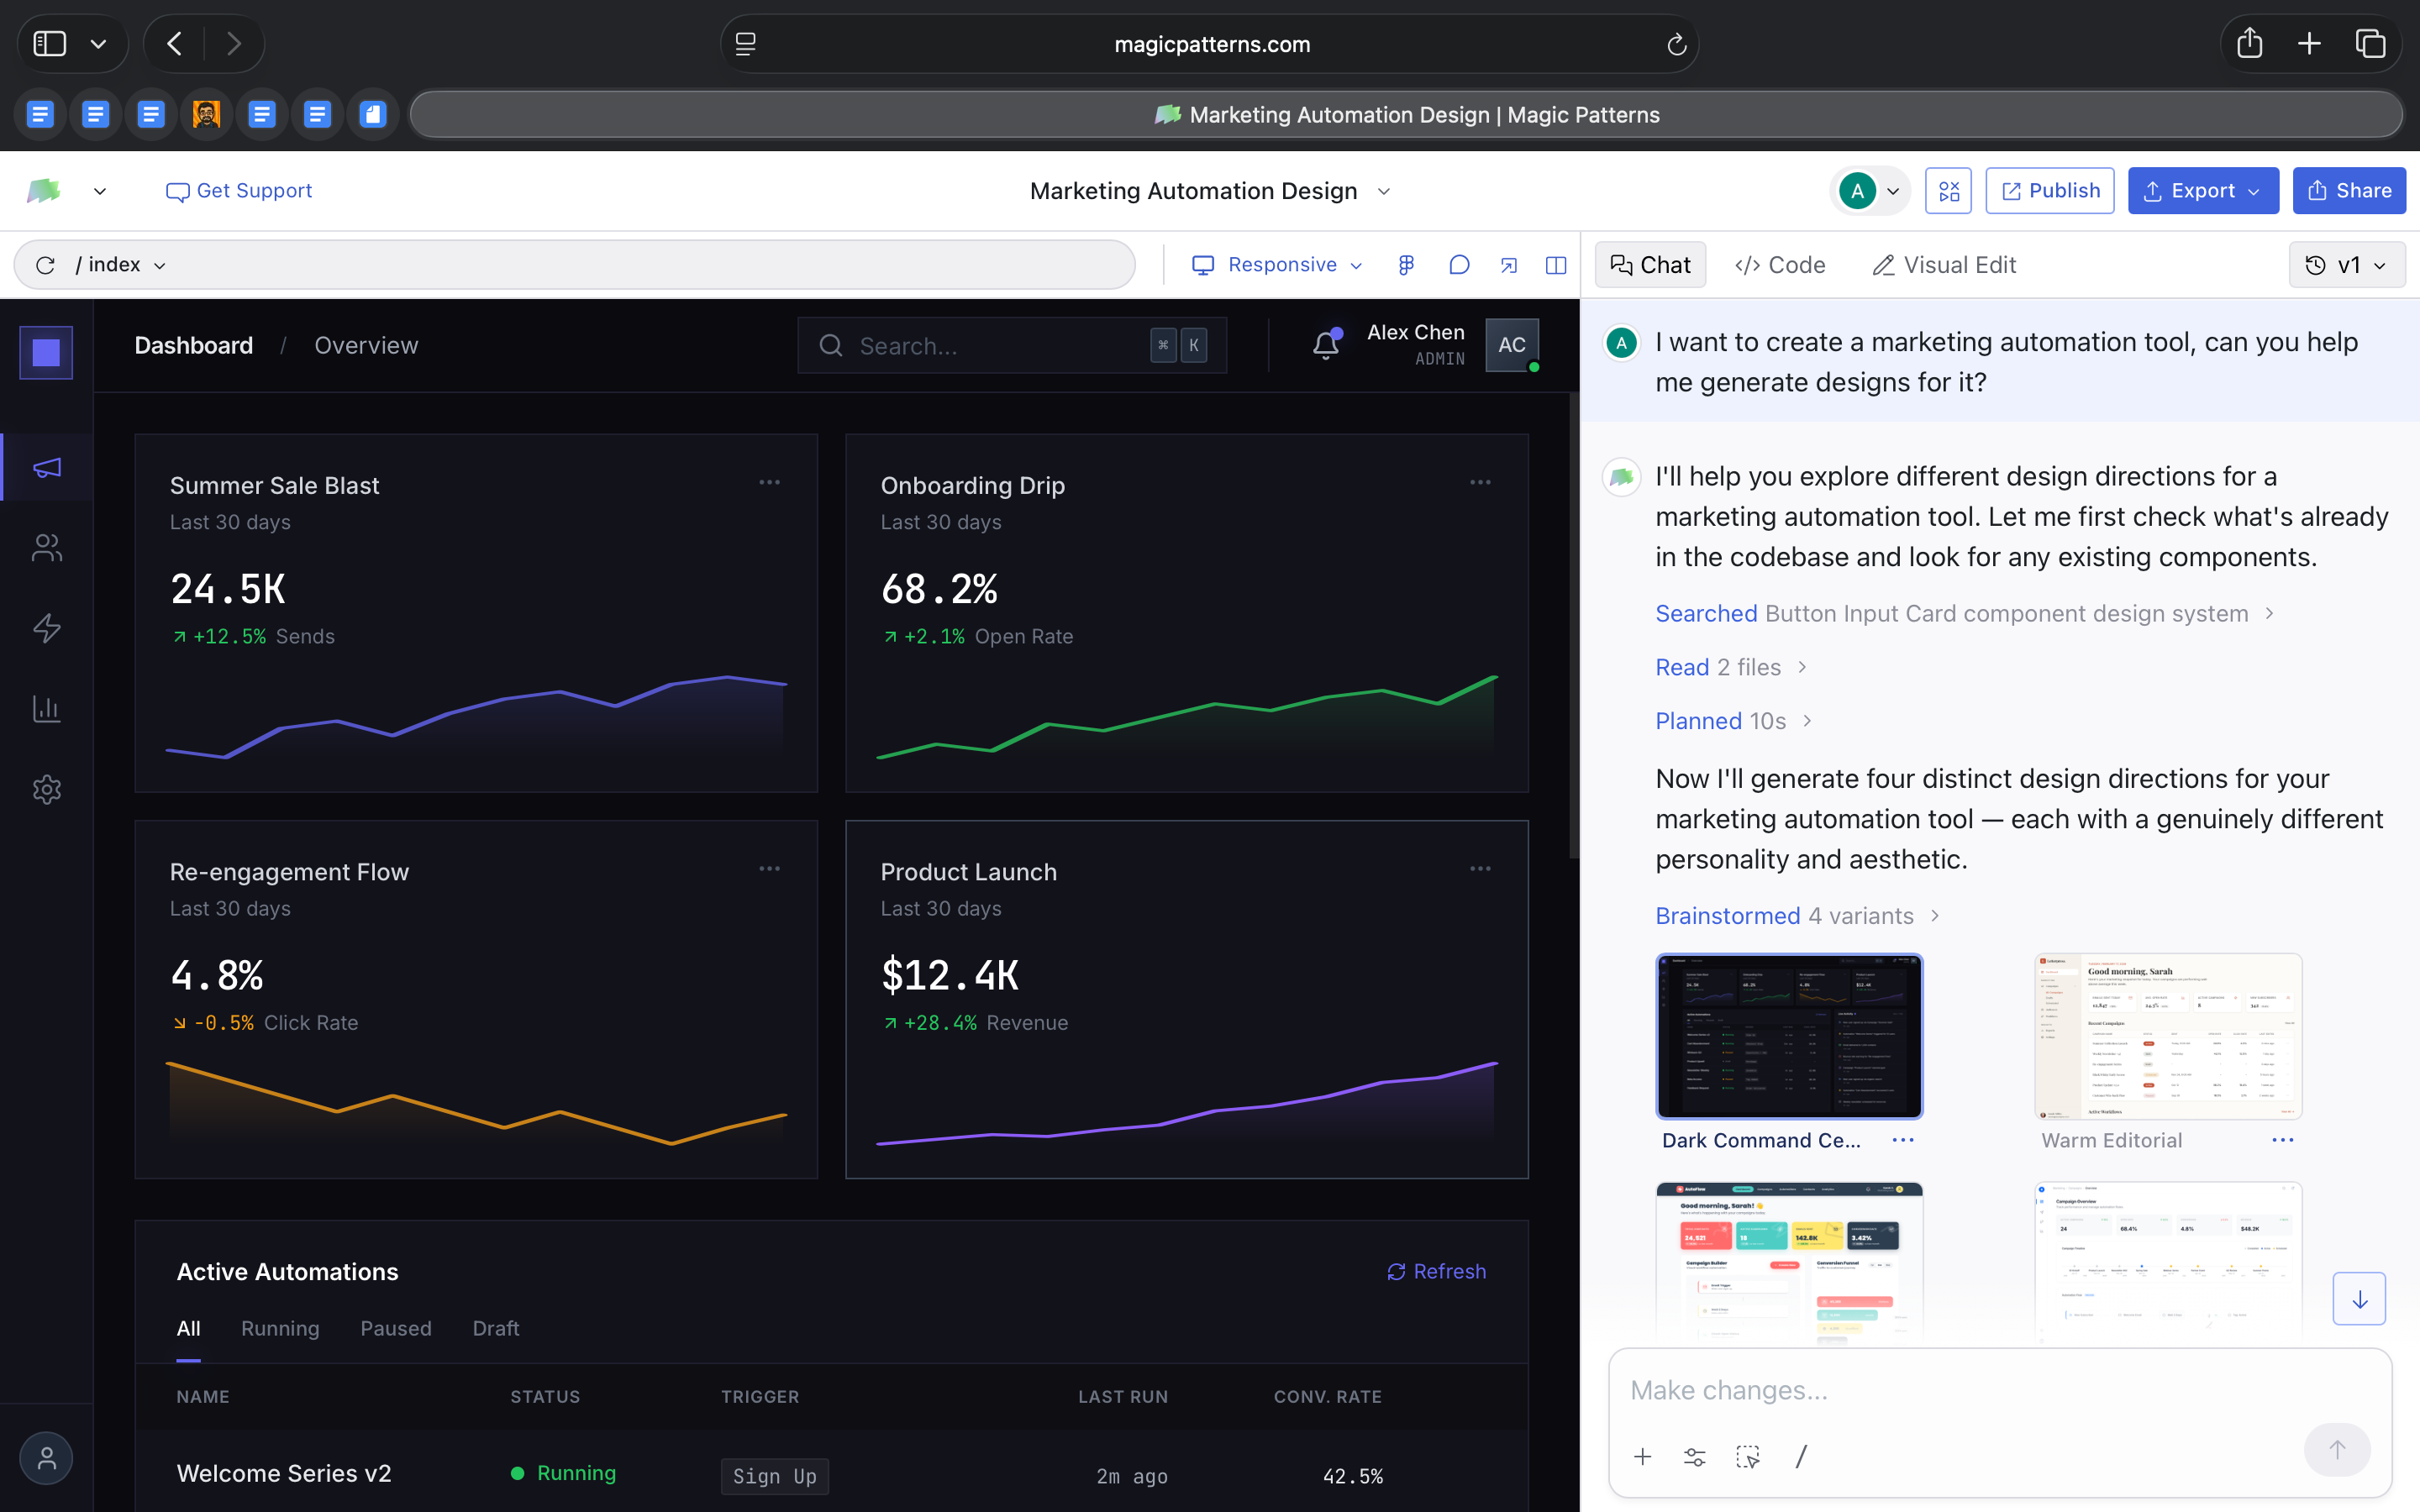Select the Paused automations tab
Image resolution: width=2420 pixels, height=1512 pixels.
[396, 1328]
